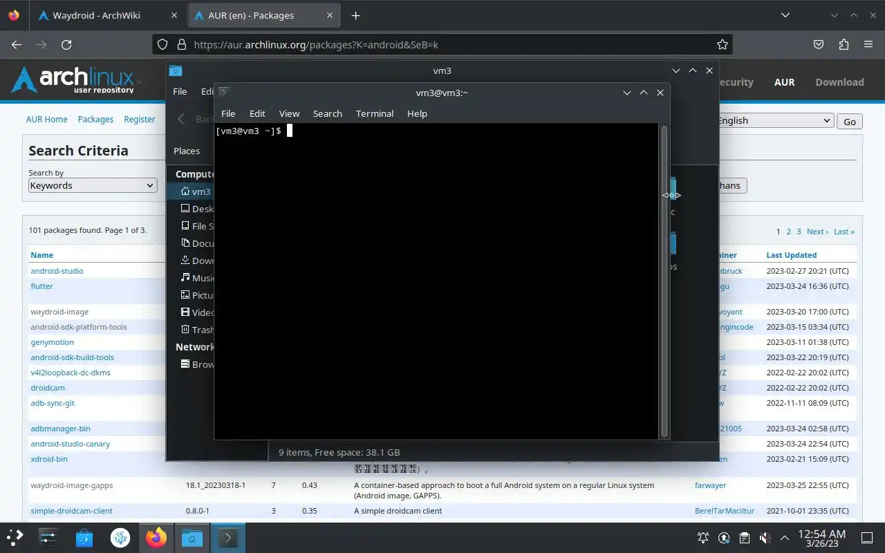Click the updates tray icon
885x553 pixels.
[724, 537]
